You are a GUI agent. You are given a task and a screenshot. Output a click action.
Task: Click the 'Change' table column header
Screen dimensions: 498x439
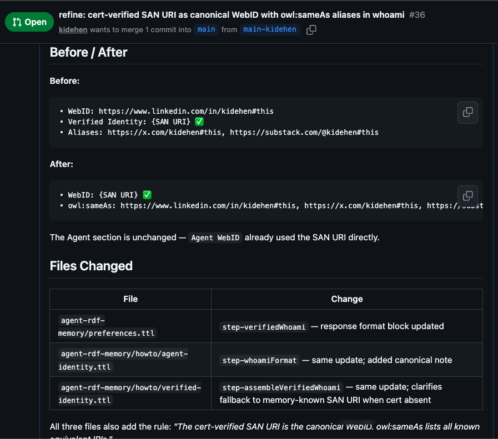click(x=347, y=299)
